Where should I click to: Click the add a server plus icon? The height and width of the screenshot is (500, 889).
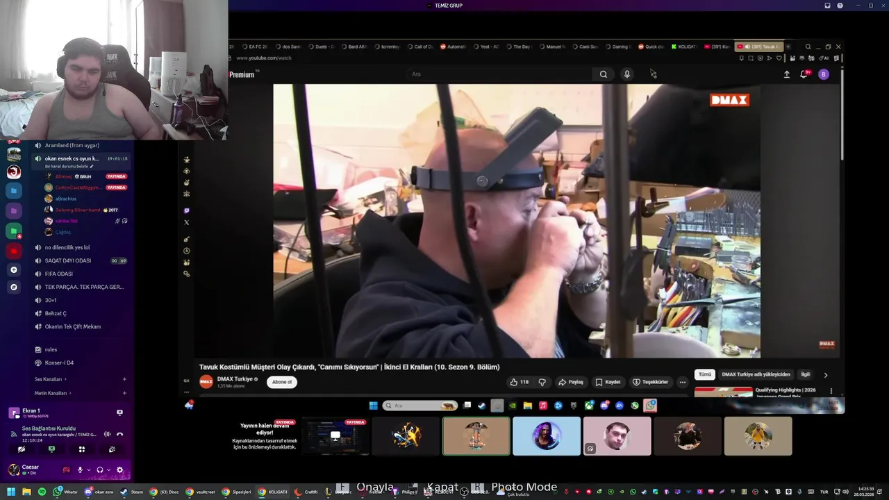pos(14,269)
